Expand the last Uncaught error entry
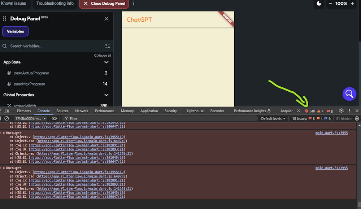Image resolution: width=361 pixels, height=209 pixels. (x=4, y=168)
